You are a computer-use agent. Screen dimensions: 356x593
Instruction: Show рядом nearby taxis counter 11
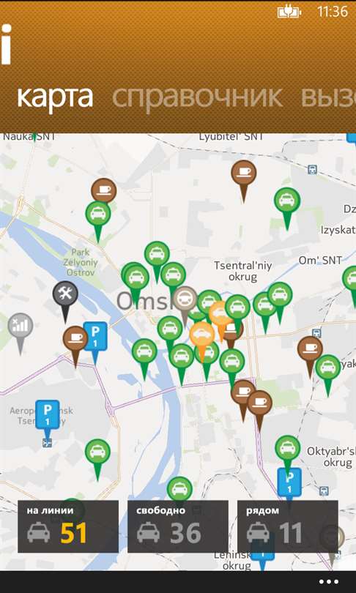click(288, 526)
